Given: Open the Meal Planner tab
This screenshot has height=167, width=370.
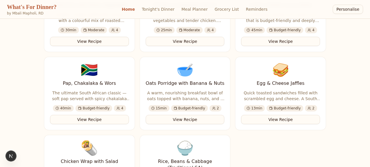Looking at the screenshot, I should click(195, 9).
